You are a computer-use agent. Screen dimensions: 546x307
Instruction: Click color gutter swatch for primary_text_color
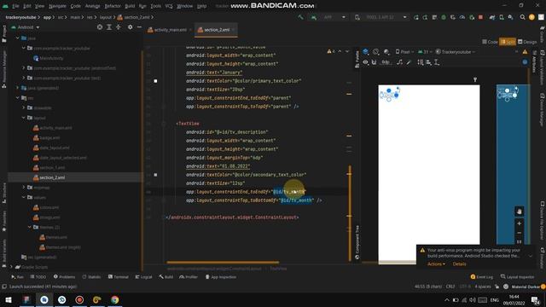click(x=155, y=81)
